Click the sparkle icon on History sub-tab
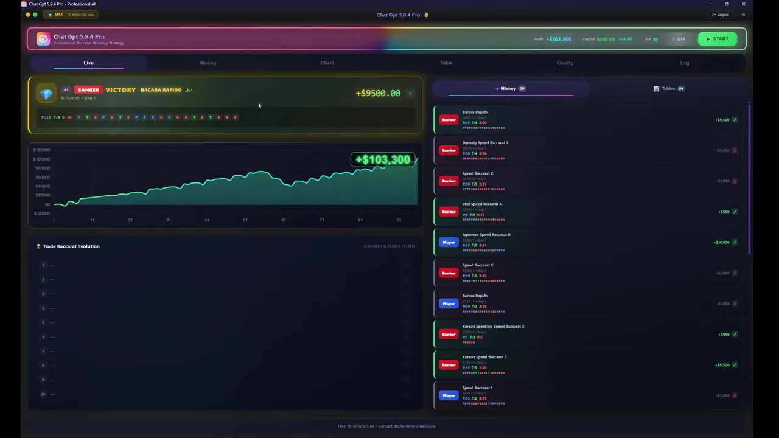 pos(497,89)
